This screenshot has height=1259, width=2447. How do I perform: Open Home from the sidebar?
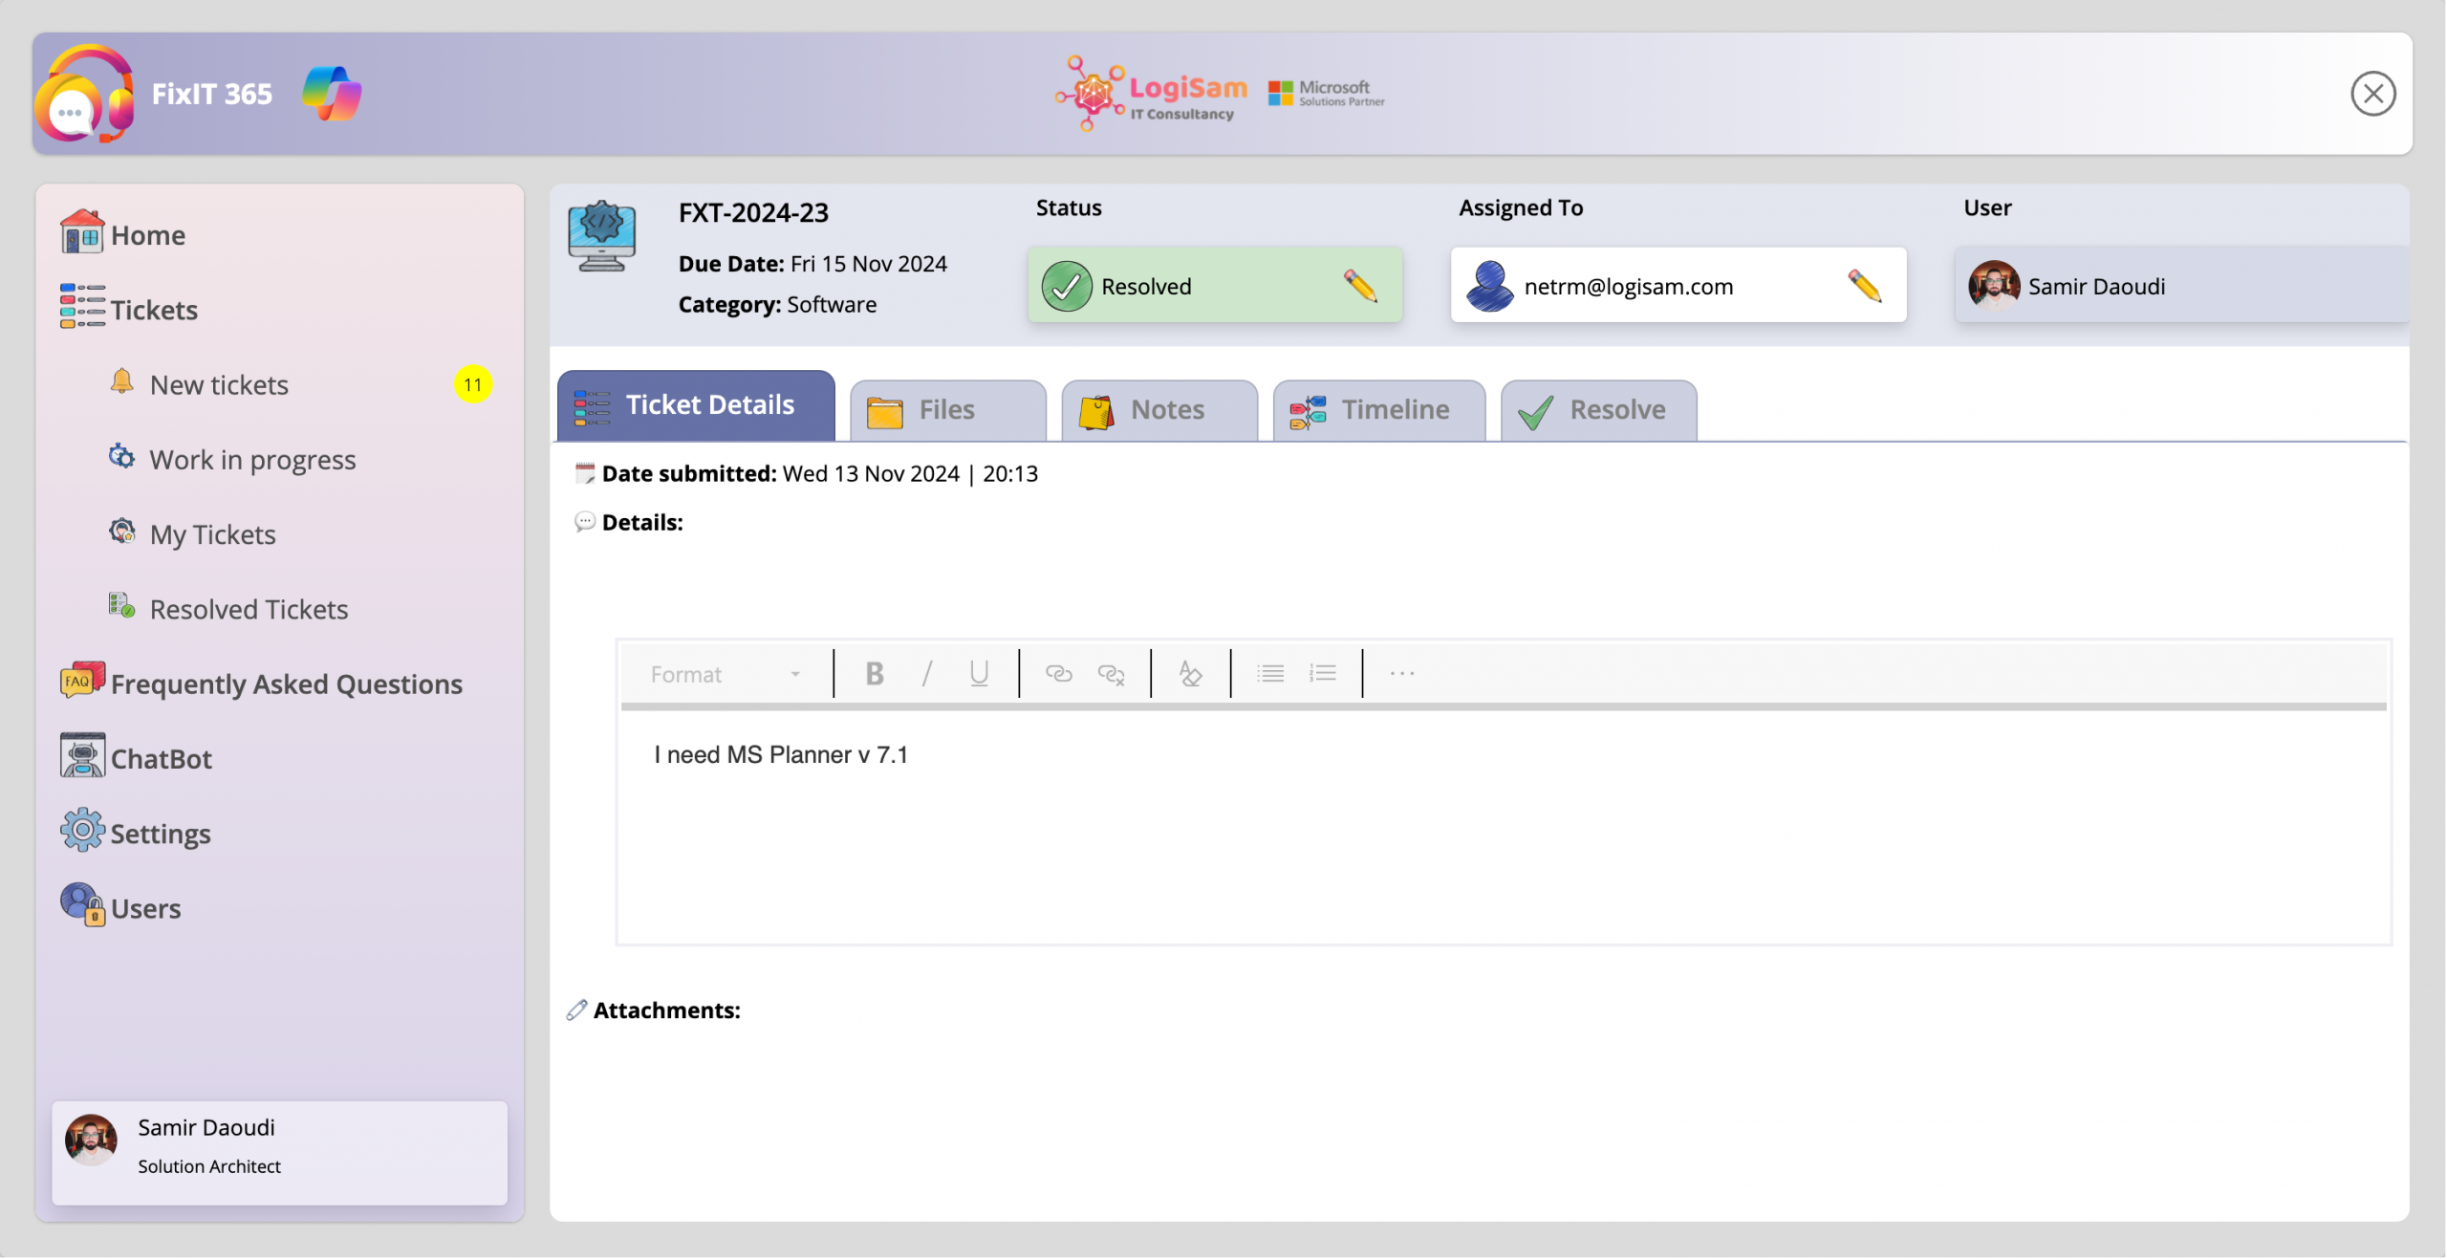[x=148, y=235]
